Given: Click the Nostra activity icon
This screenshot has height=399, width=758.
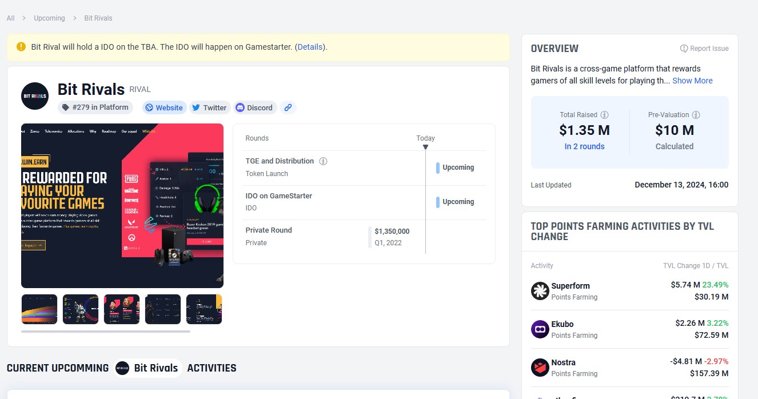Looking at the screenshot, I should pyautogui.click(x=540, y=368).
